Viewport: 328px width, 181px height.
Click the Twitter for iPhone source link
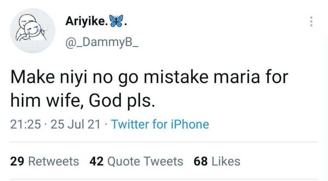click(x=160, y=124)
